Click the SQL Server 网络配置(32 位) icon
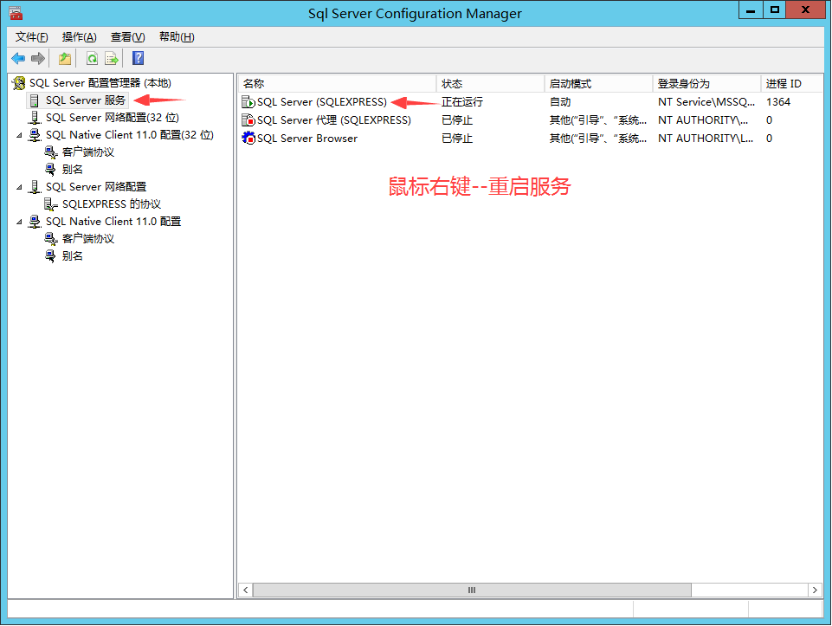Image resolution: width=832 pixels, height=626 pixels. point(35,118)
